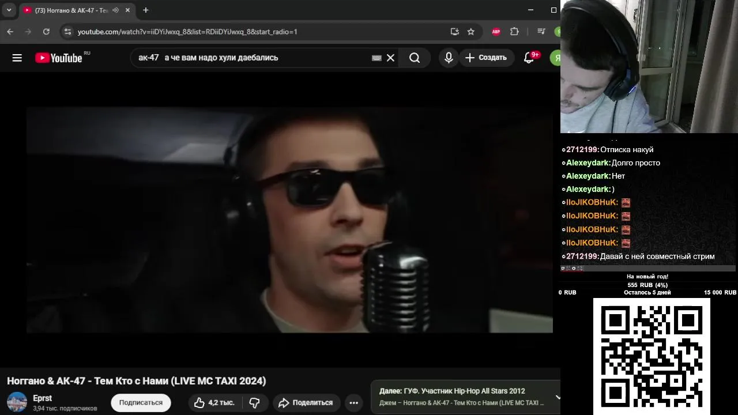Click the 3,94 тыс. подписчиков count
Viewport: 738px width, 415px height.
(65, 409)
